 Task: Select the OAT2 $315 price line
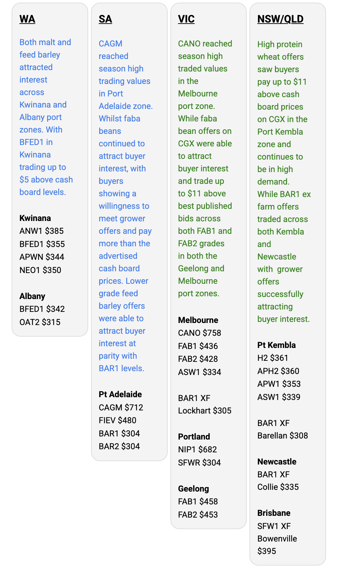(x=40, y=322)
